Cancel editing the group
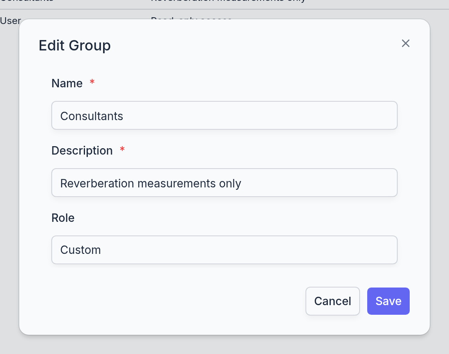 (332, 301)
